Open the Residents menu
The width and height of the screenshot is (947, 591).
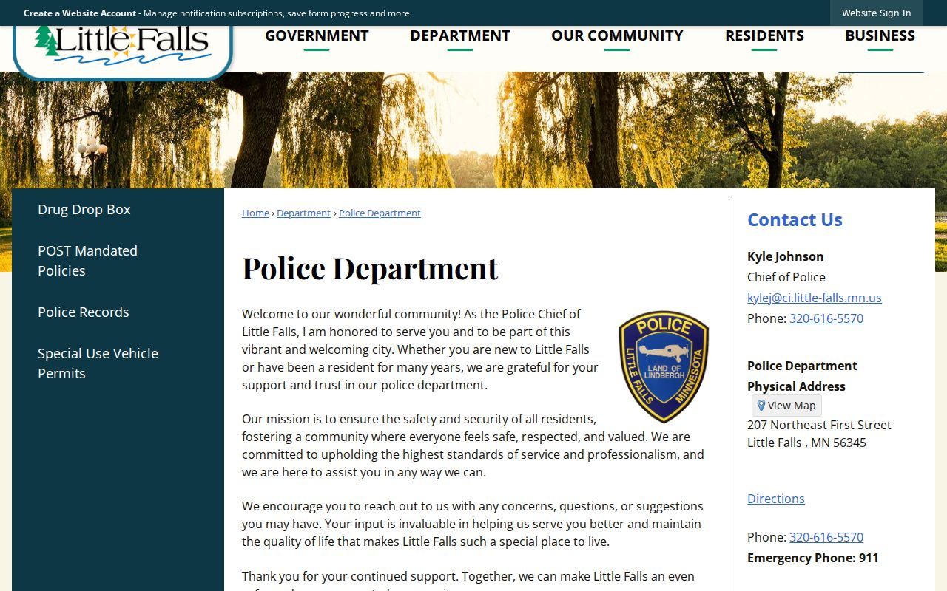(764, 35)
